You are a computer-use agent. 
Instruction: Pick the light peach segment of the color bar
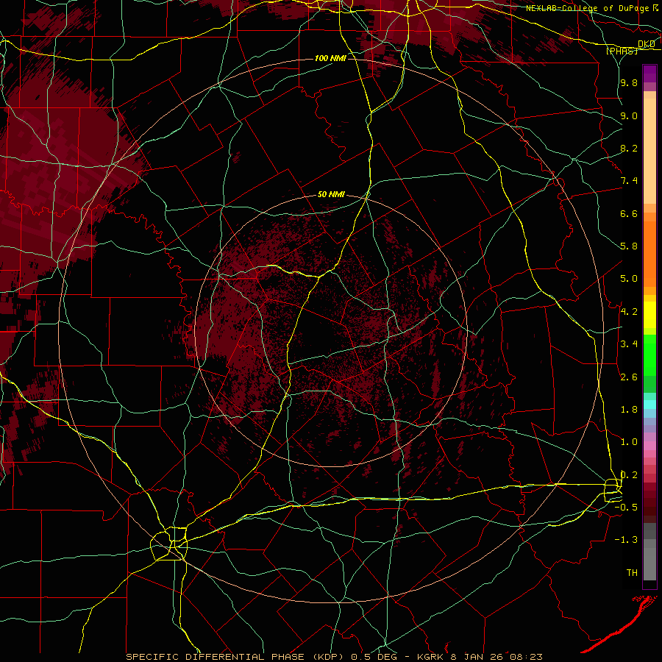pyautogui.click(x=649, y=151)
